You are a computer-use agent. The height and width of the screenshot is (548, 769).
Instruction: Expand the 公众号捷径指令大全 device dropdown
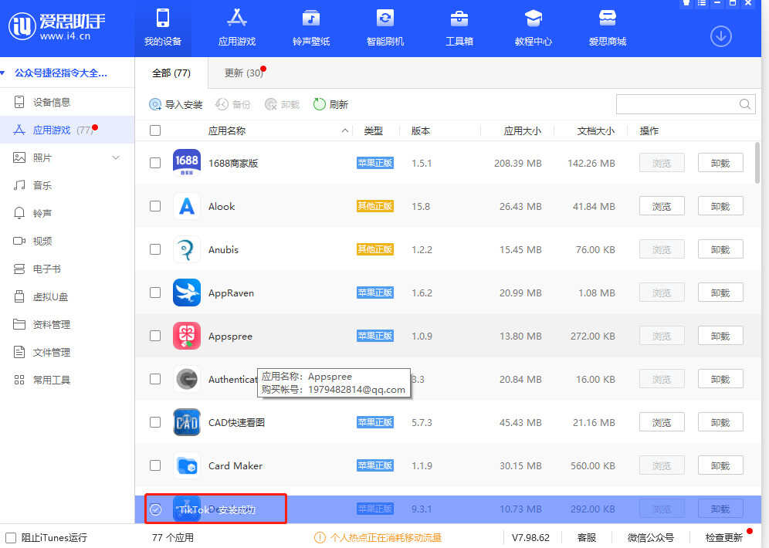pyautogui.click(x=3, y=73)
